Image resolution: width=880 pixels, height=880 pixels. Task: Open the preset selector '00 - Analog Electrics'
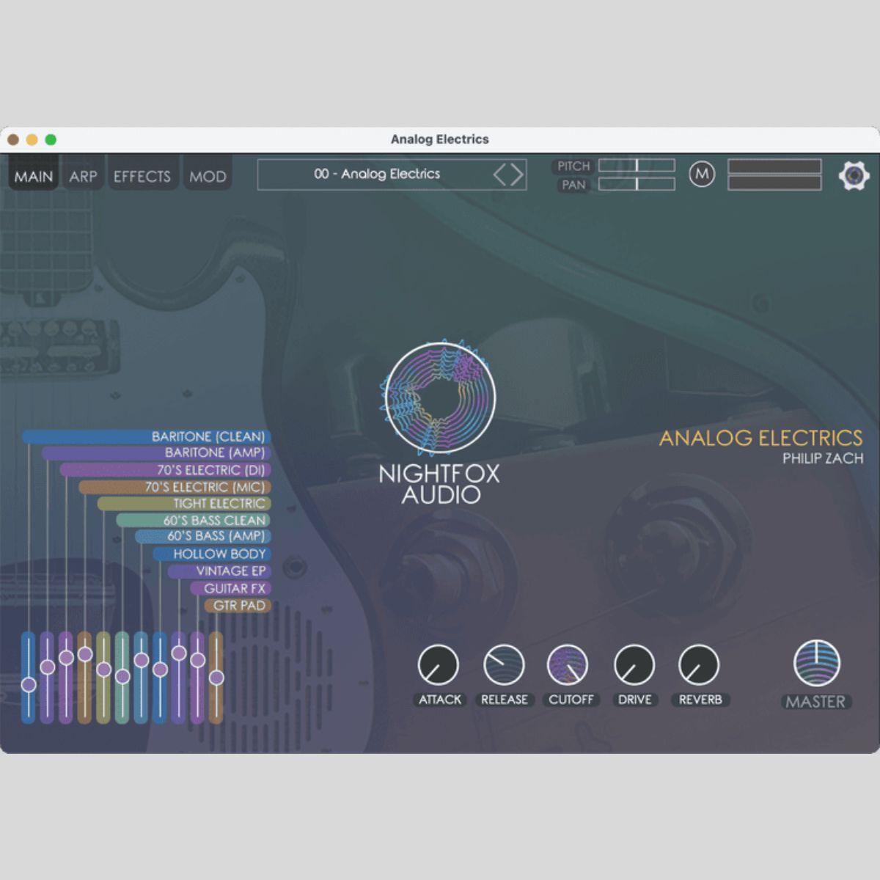(x=392, y=175)
